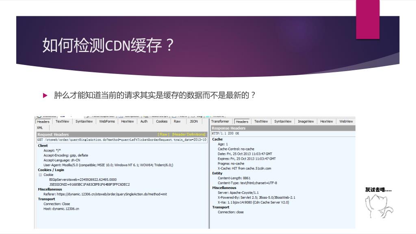Viewport: 416px width, 234px height.
Task: Click the Cache group heading
Action: 217,139
